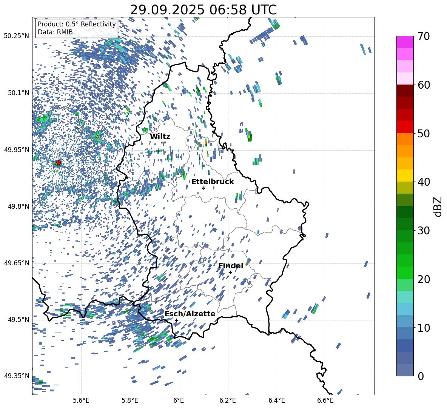Click the cross marker below Findel label
447x408 pixels.
click(x=230, y=272)
